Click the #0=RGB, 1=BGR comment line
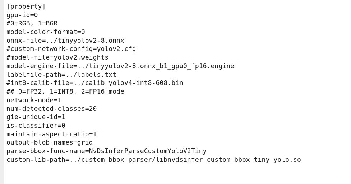Image resolution: width=351 pixels, height=184 pixels. tap(32, 23)
